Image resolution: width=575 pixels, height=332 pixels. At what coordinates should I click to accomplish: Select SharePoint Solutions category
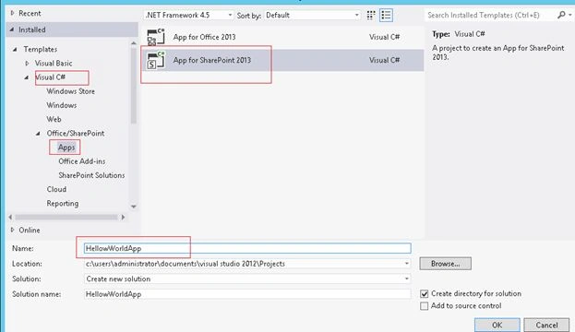91,175
